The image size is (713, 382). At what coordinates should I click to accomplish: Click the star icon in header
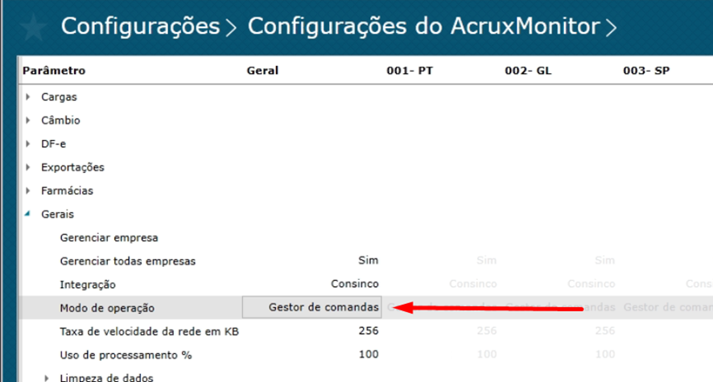coord(31,27)
